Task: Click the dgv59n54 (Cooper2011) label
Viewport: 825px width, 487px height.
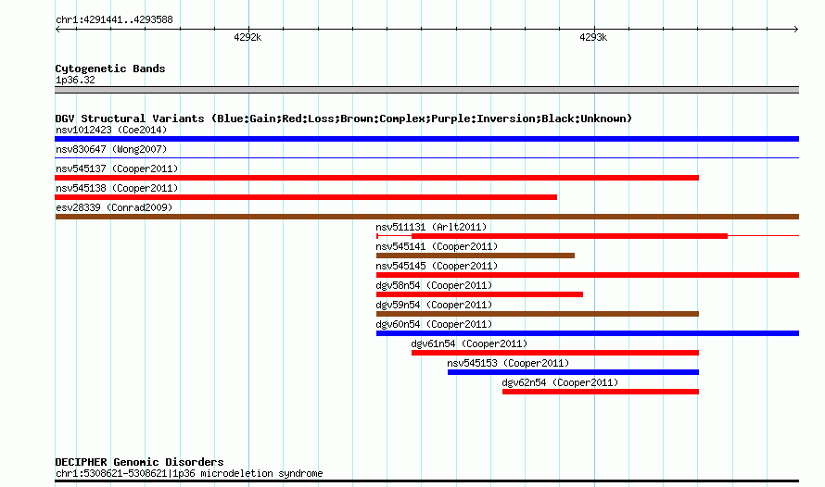Action: (434, 305)
